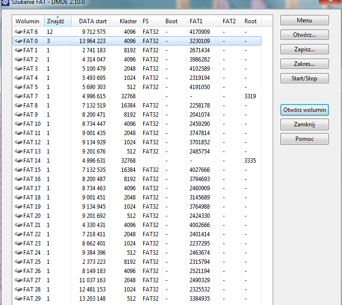
Task: Pick the drive icon for FAT 7
Action: (18, 96)
